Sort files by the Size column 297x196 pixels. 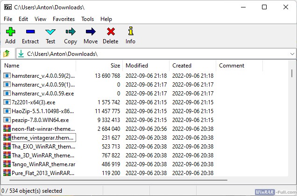click(115, 66)
